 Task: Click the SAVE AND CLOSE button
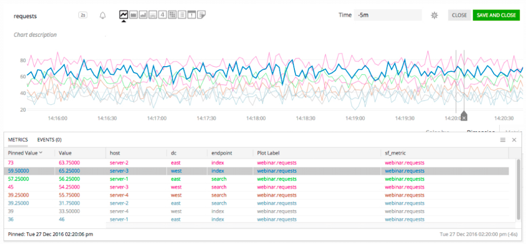click(x=496, y=15)
